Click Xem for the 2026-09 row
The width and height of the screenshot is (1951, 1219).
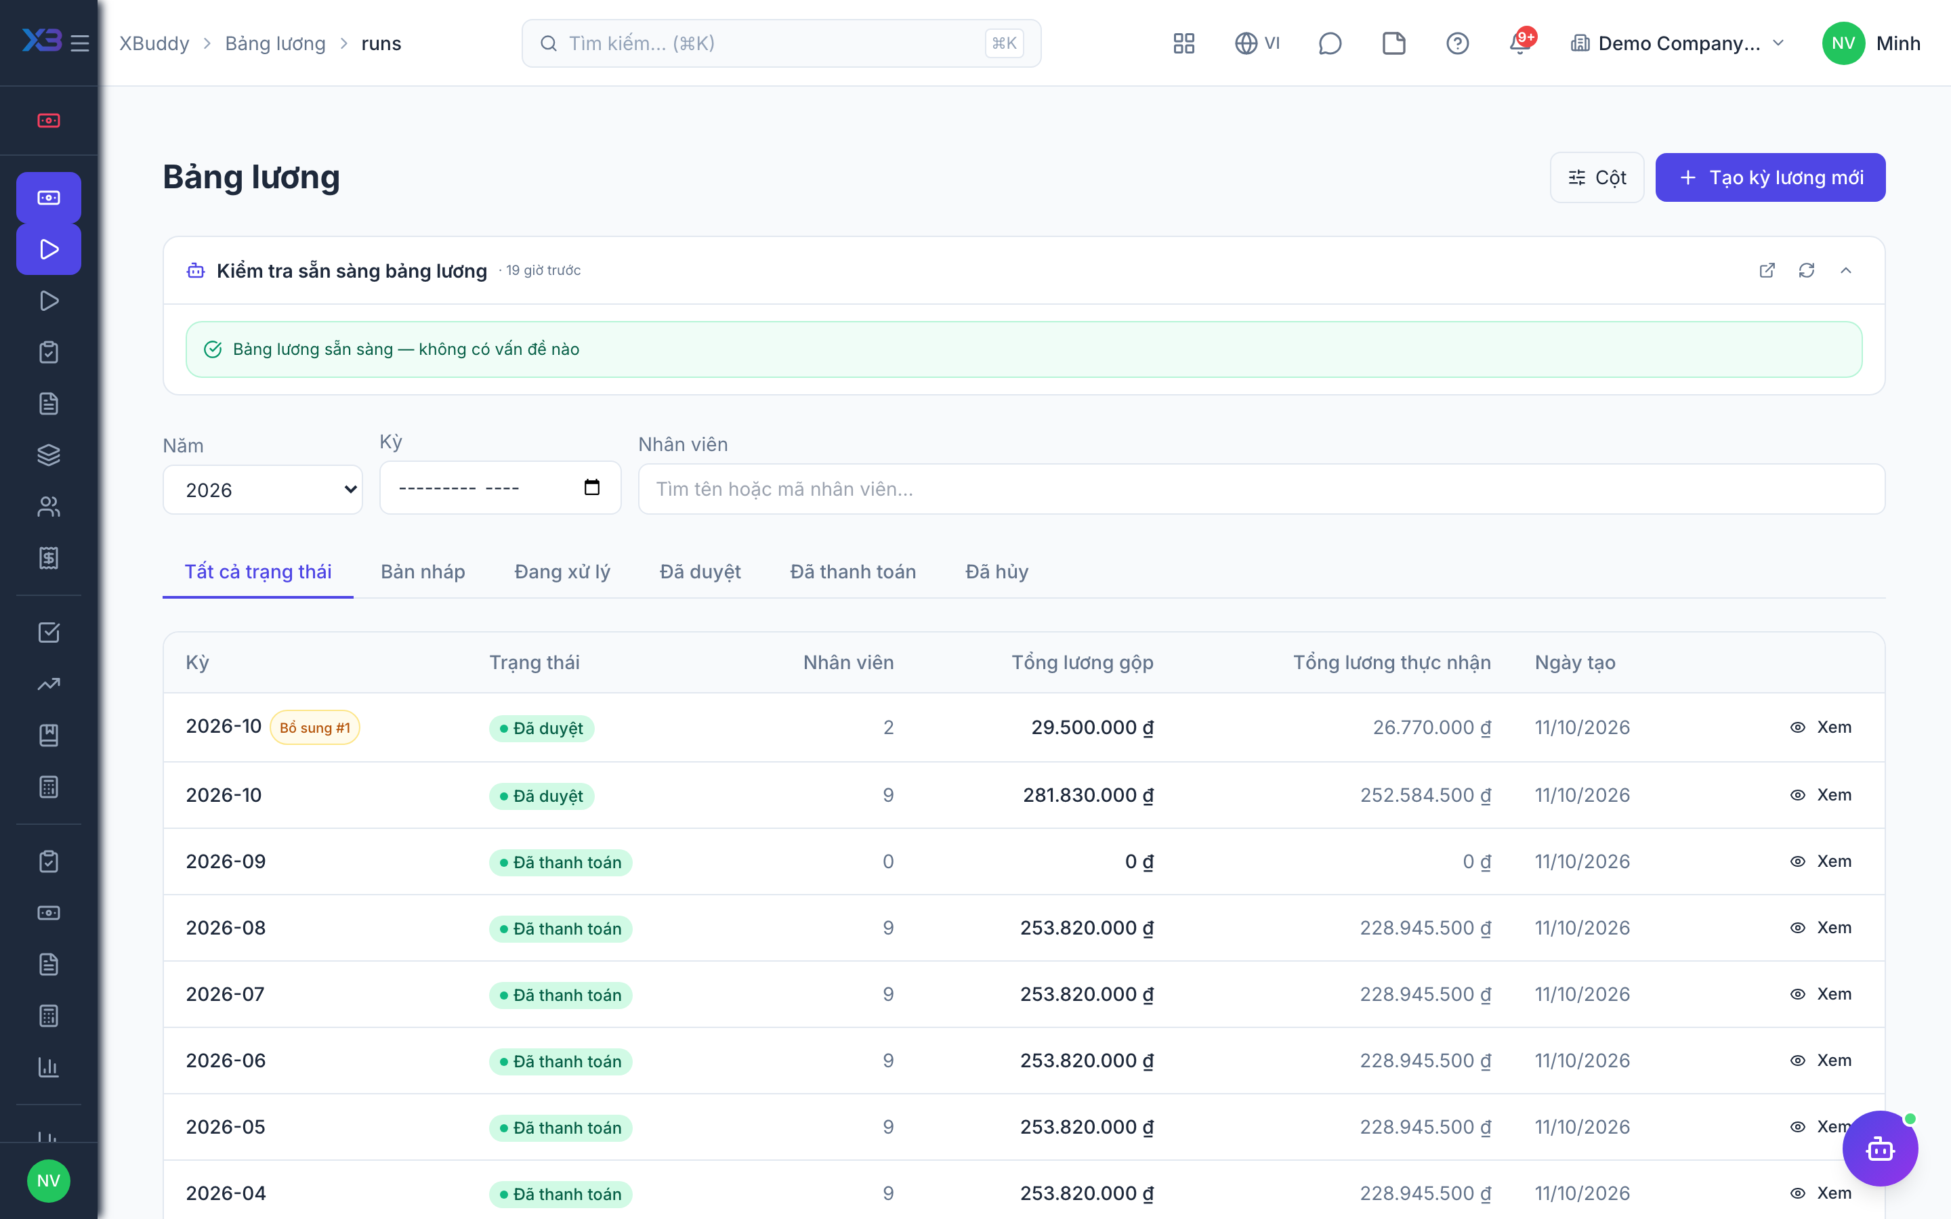[x=1821, y=861]
